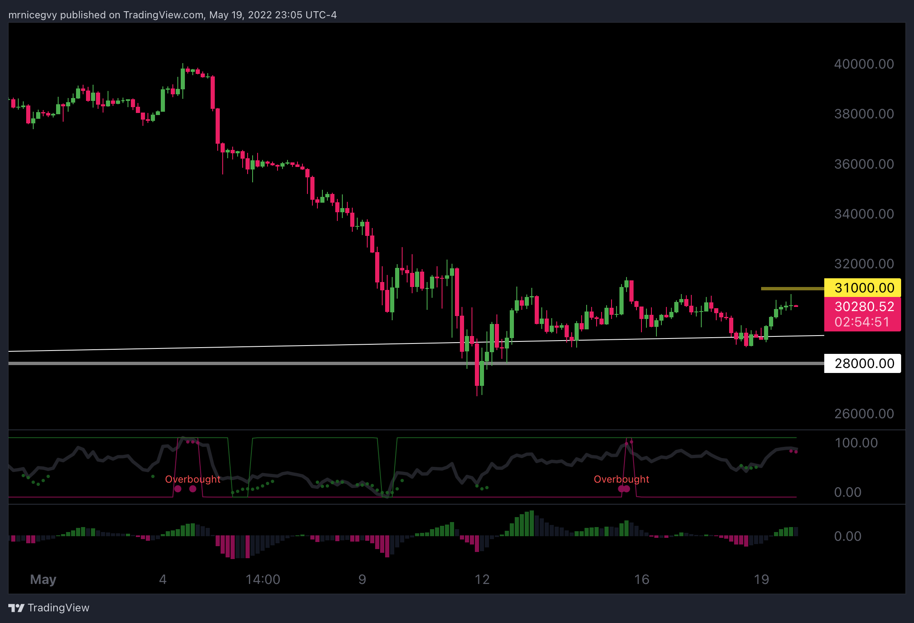The image size is (914, 623).
Task: Click the '14:00' time axis label
Action: tap(263, 579)
